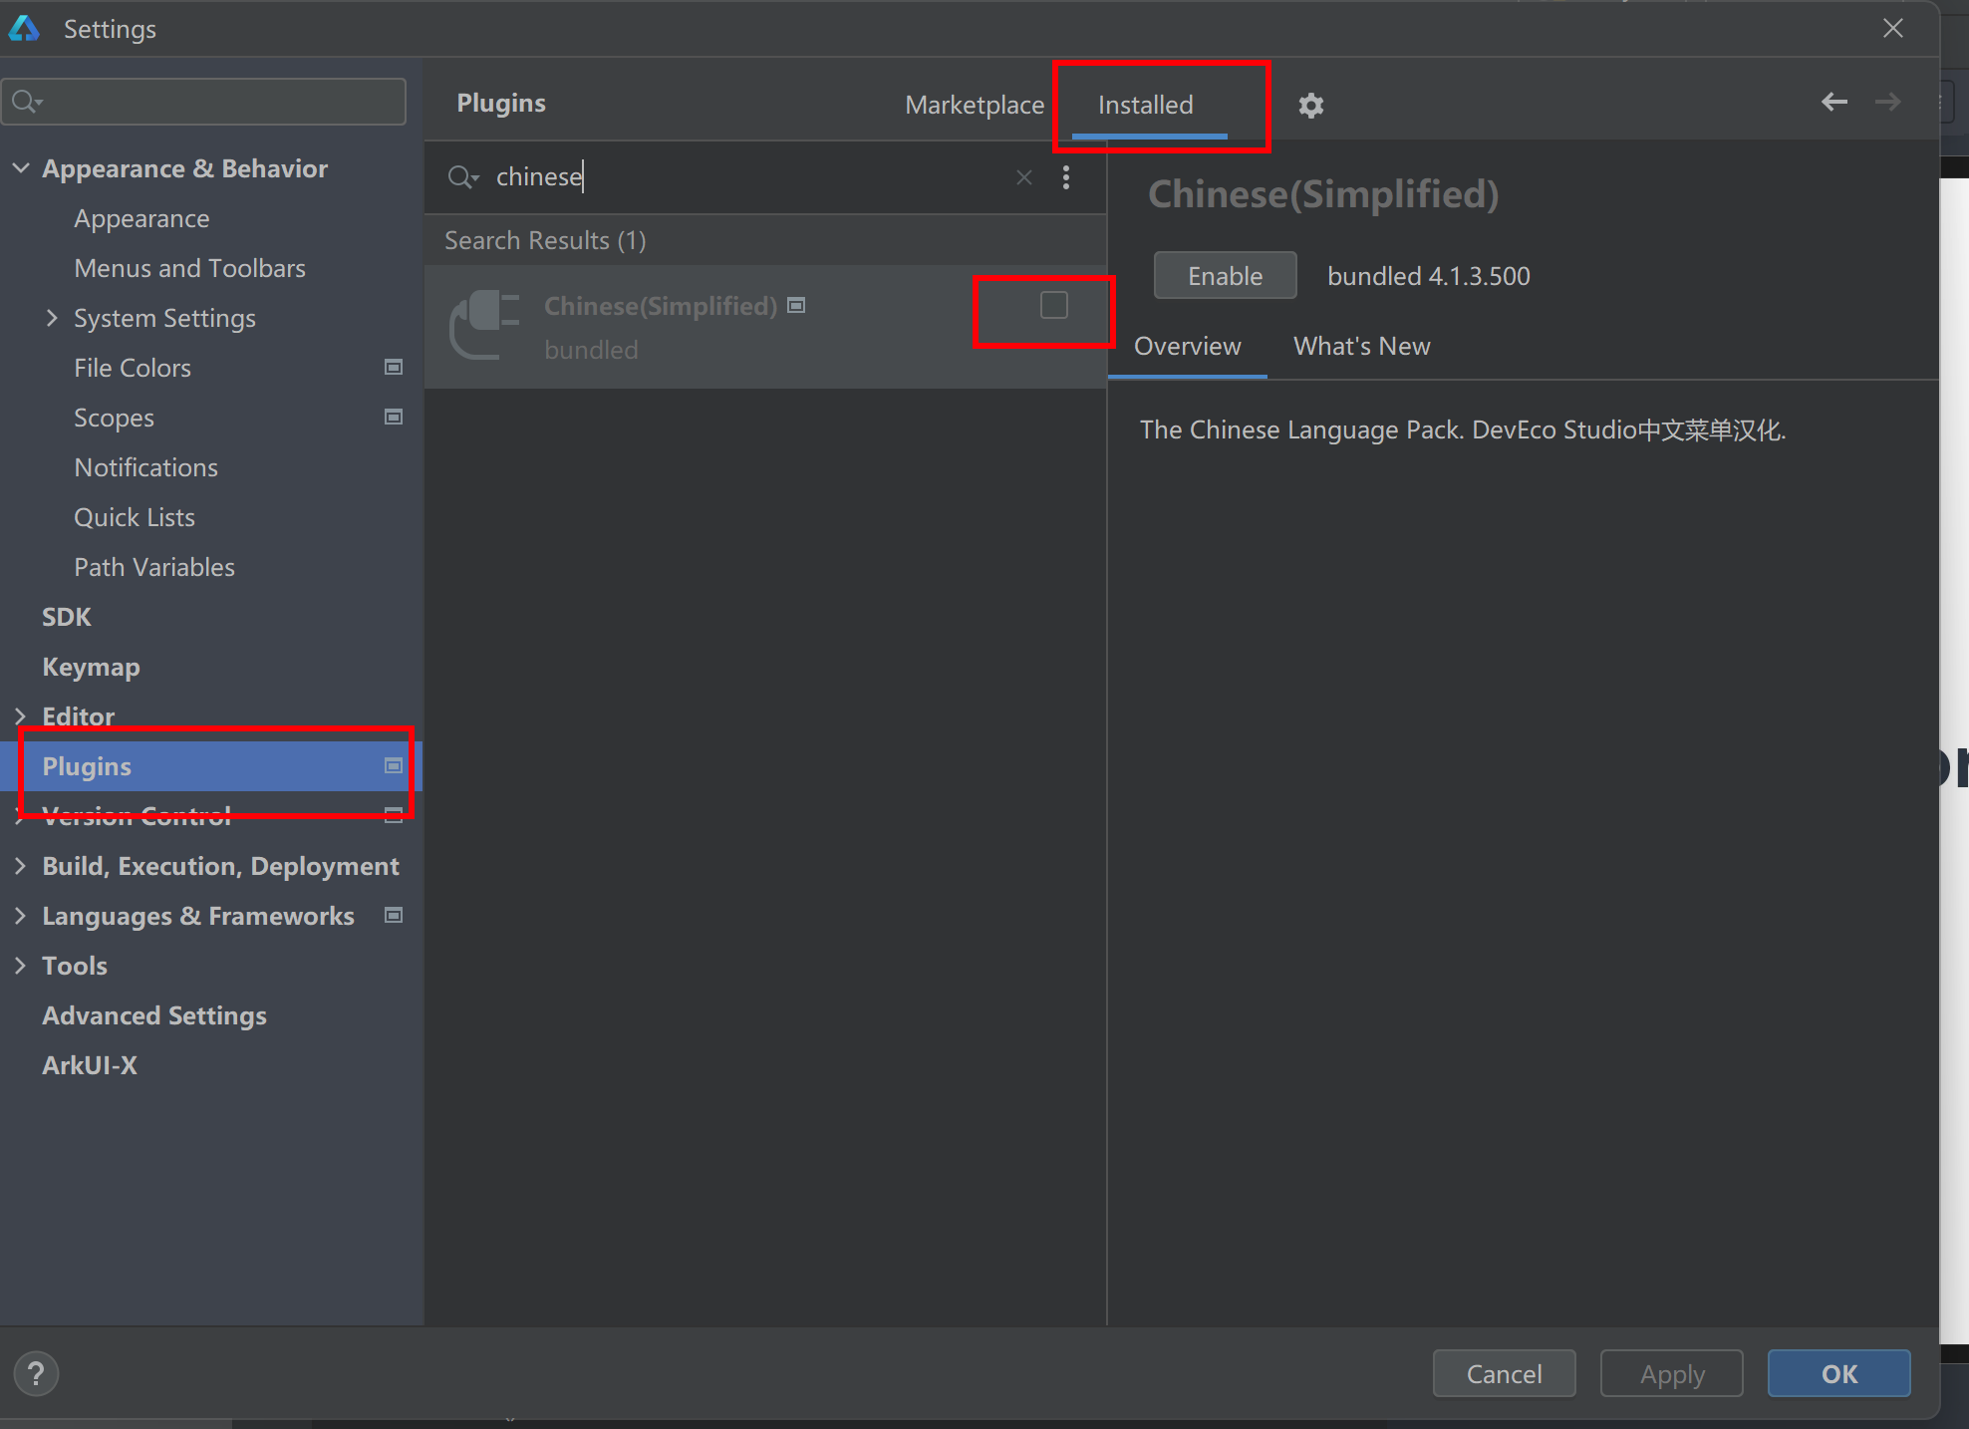Open the plugins gear settings menu
The width and height of the screenshot is (1969, 1429).
pyautogui.click(x=1310, y=105)
